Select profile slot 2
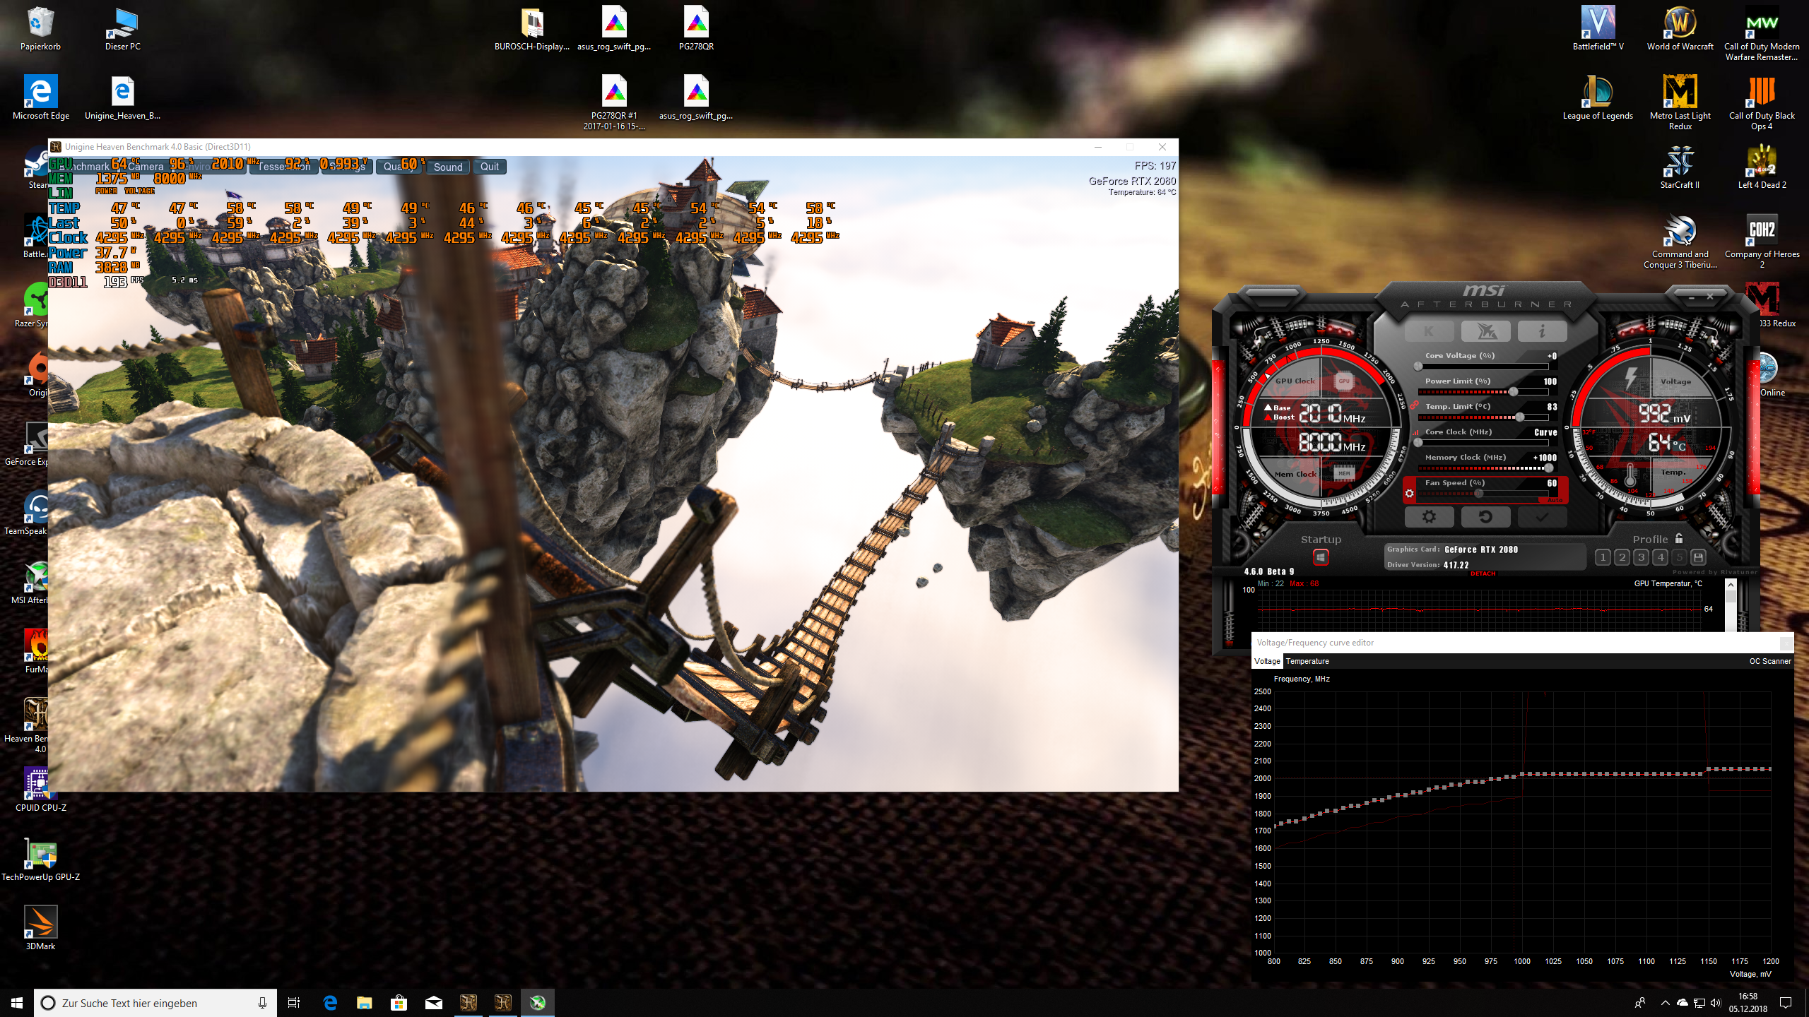This screenshot has height=1017, width=1809. [x=1622, y=557]
